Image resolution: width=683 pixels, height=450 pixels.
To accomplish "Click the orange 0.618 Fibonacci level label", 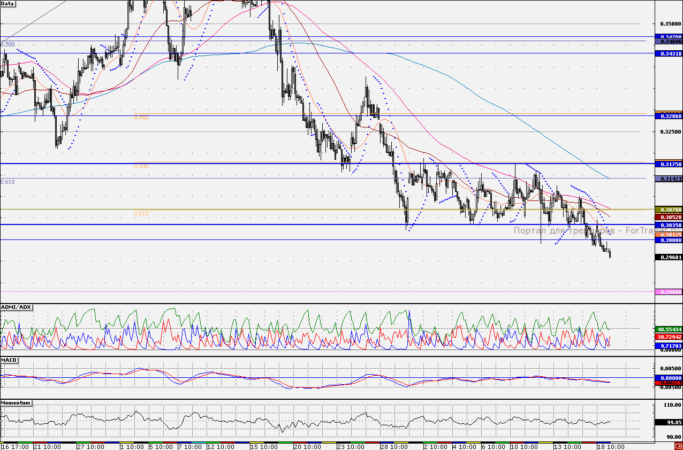I will point(141,214).
